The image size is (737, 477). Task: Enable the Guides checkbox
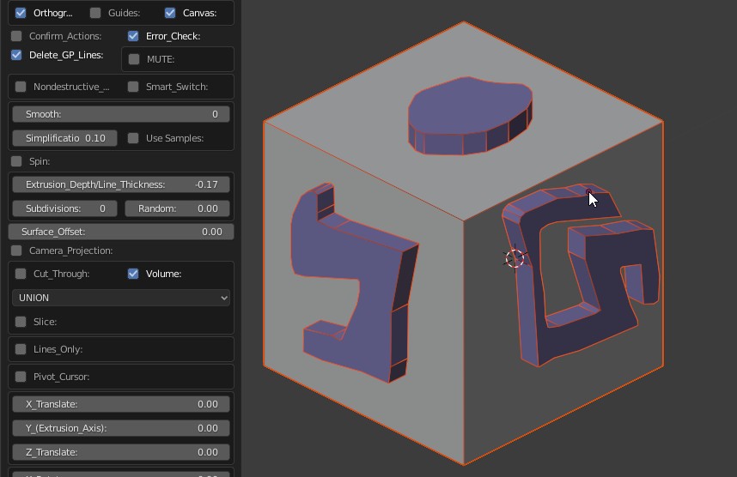(x=95, y=13)
